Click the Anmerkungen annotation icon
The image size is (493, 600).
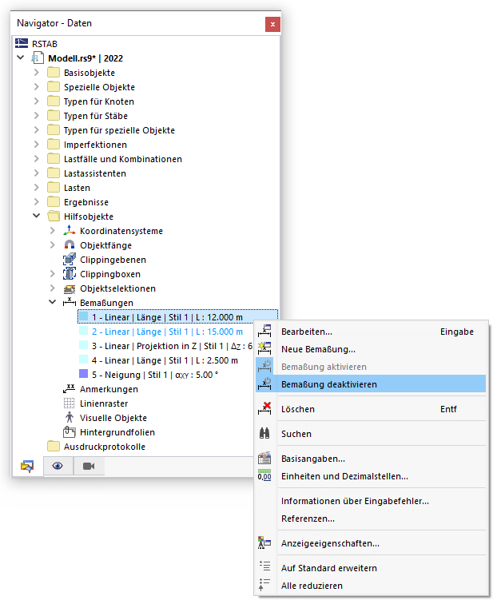pos(70,389)
